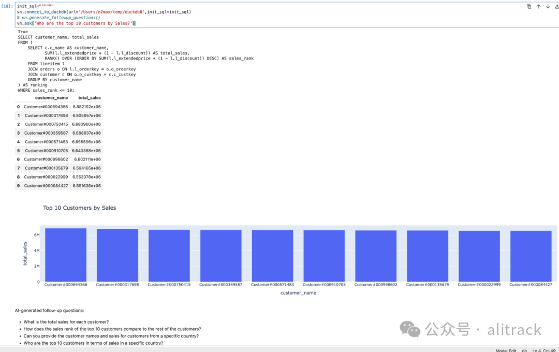The height and width of the screenshot is (352, 559).
Task: Select table cell Customer#000135679
Action: [47, 168]
